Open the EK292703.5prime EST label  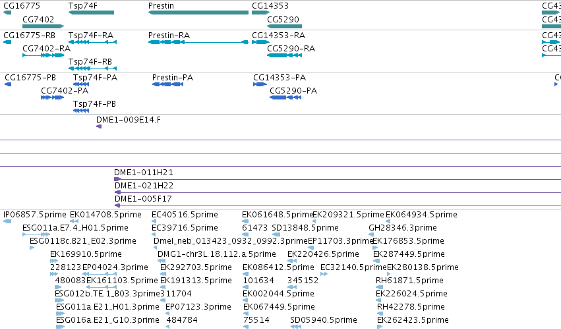click(196, 267)
